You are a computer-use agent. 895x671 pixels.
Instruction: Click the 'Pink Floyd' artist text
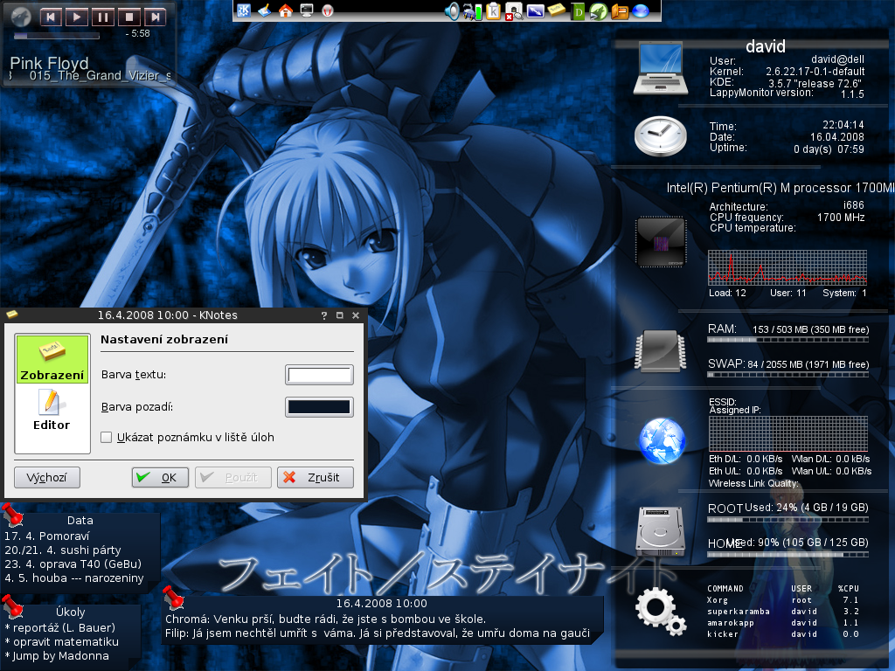pyautogui.click(x=50, y=63)
